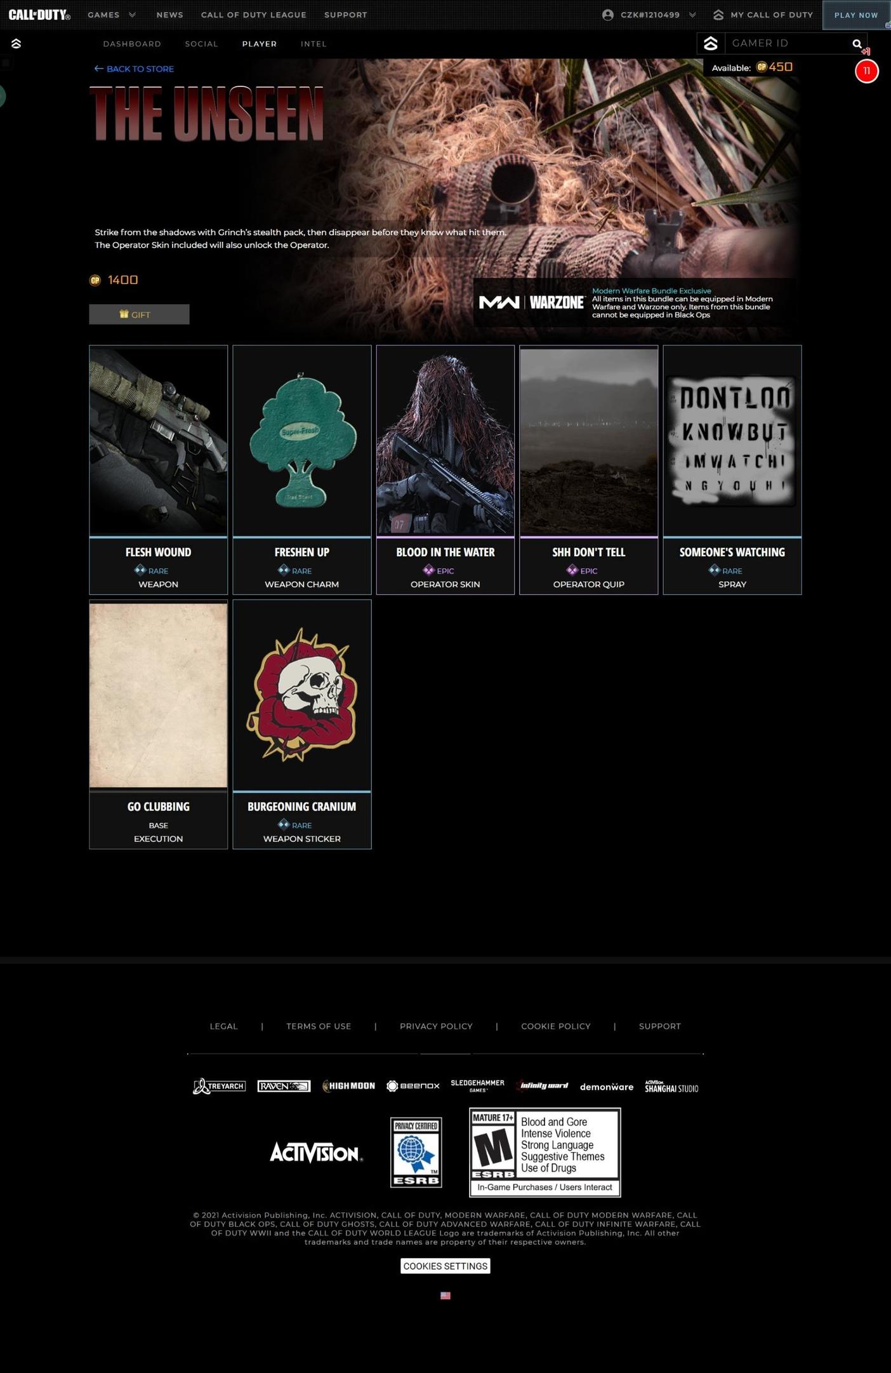This screenshot has height=1373, width=891.
Task: Select the Blood in the Water skin
Action: [445, 469]
